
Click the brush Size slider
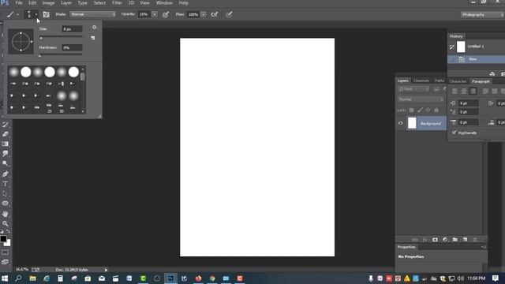(61, 38)
